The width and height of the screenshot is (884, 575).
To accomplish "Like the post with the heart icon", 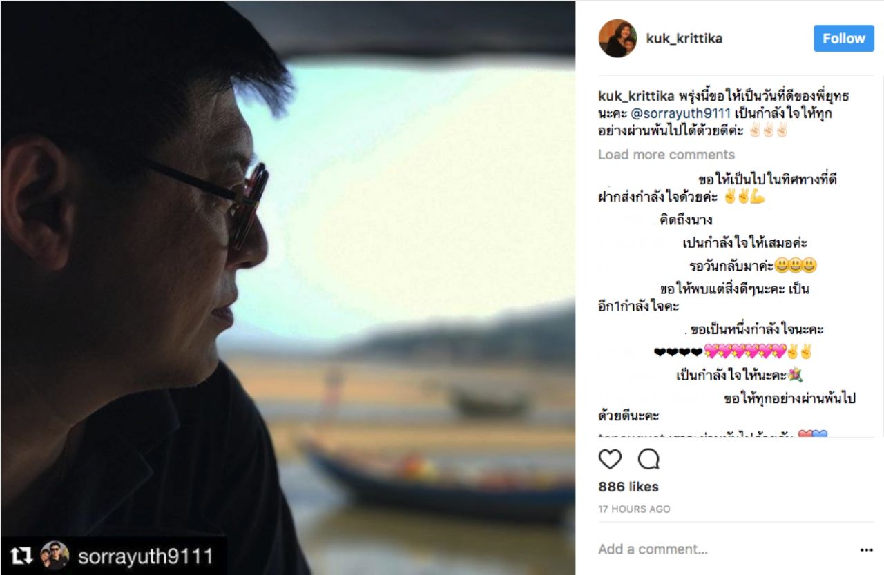I will (x=610, y=459).
